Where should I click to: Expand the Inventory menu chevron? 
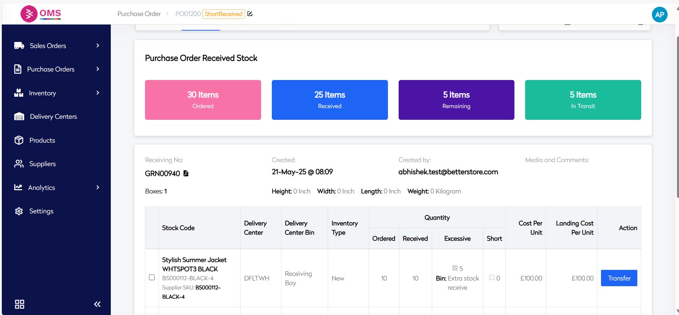(98, 93)
